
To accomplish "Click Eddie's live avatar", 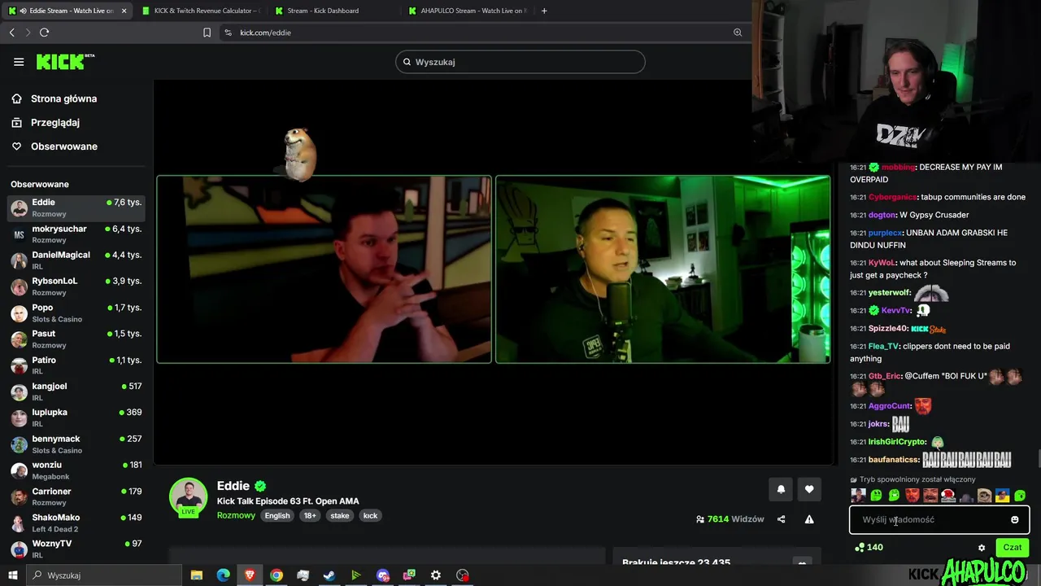I will point(188,496).
